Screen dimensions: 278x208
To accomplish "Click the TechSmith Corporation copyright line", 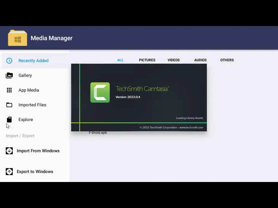I will pos(172,127).
